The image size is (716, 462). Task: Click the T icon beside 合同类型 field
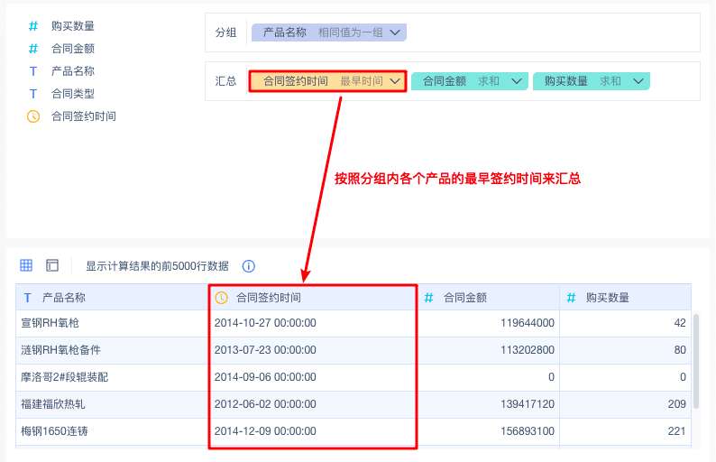pos(33,94)
